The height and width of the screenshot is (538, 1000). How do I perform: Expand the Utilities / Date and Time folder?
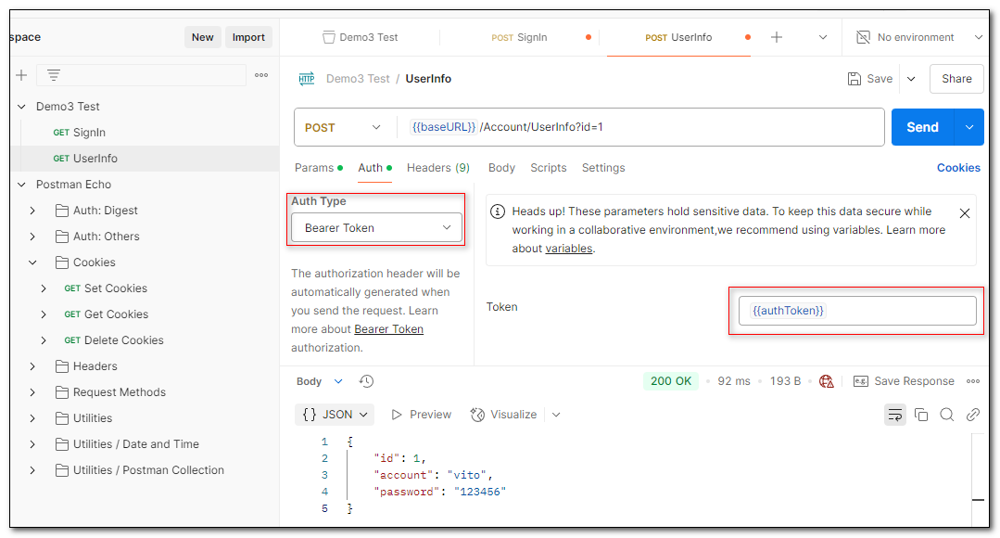pos(32,444)
